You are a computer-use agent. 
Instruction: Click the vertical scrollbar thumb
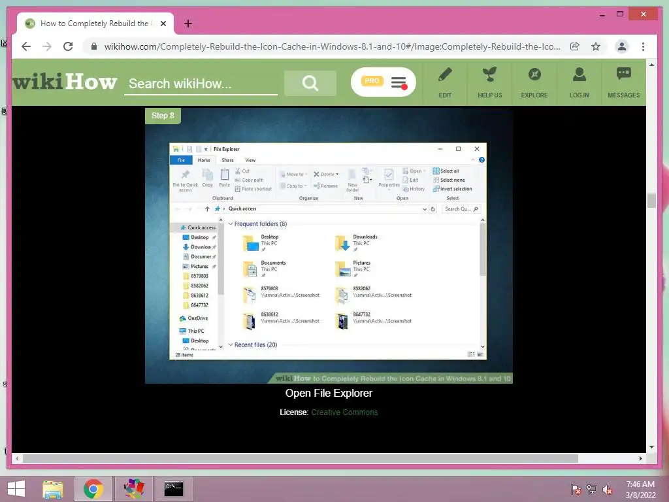click(x=651, y=201)
